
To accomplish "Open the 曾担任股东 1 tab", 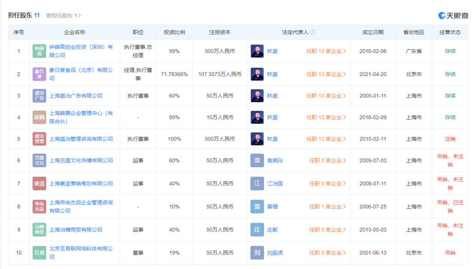I will coord(63,15).
